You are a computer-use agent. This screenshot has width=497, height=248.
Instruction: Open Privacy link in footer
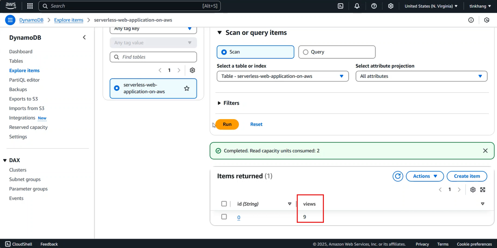tap(422, 244)
